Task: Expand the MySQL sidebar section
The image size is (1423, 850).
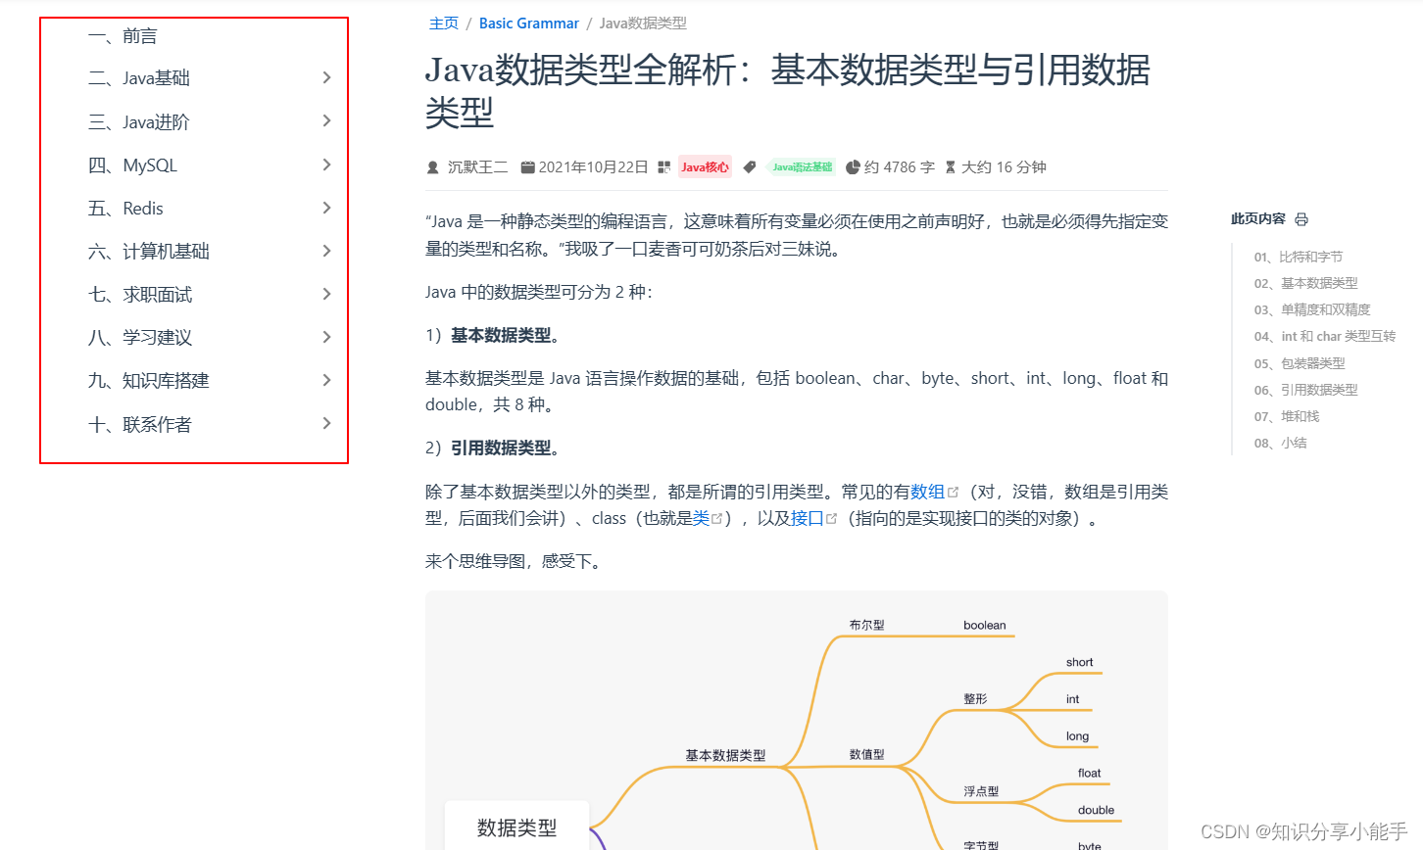Action: pos(326,165)
